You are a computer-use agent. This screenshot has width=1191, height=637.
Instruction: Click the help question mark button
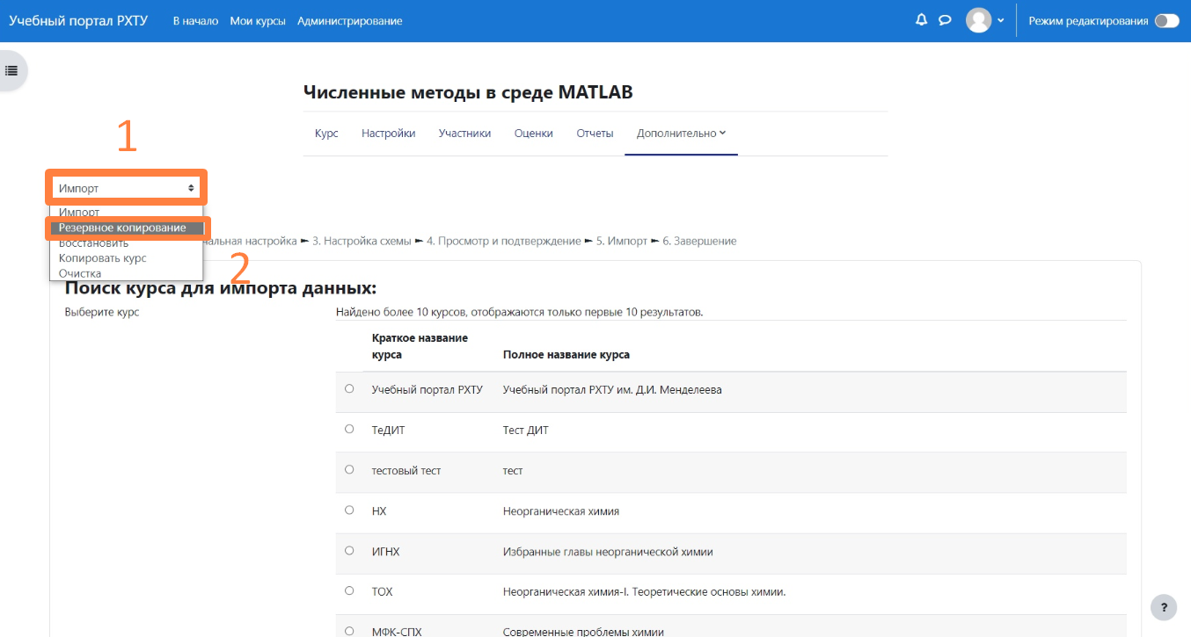click(1164, 607)
